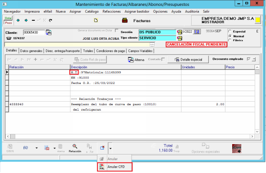Open the Auditoria menu
Image resolution: width=266 pixels, height=173 pixels.
coord(192,11)
